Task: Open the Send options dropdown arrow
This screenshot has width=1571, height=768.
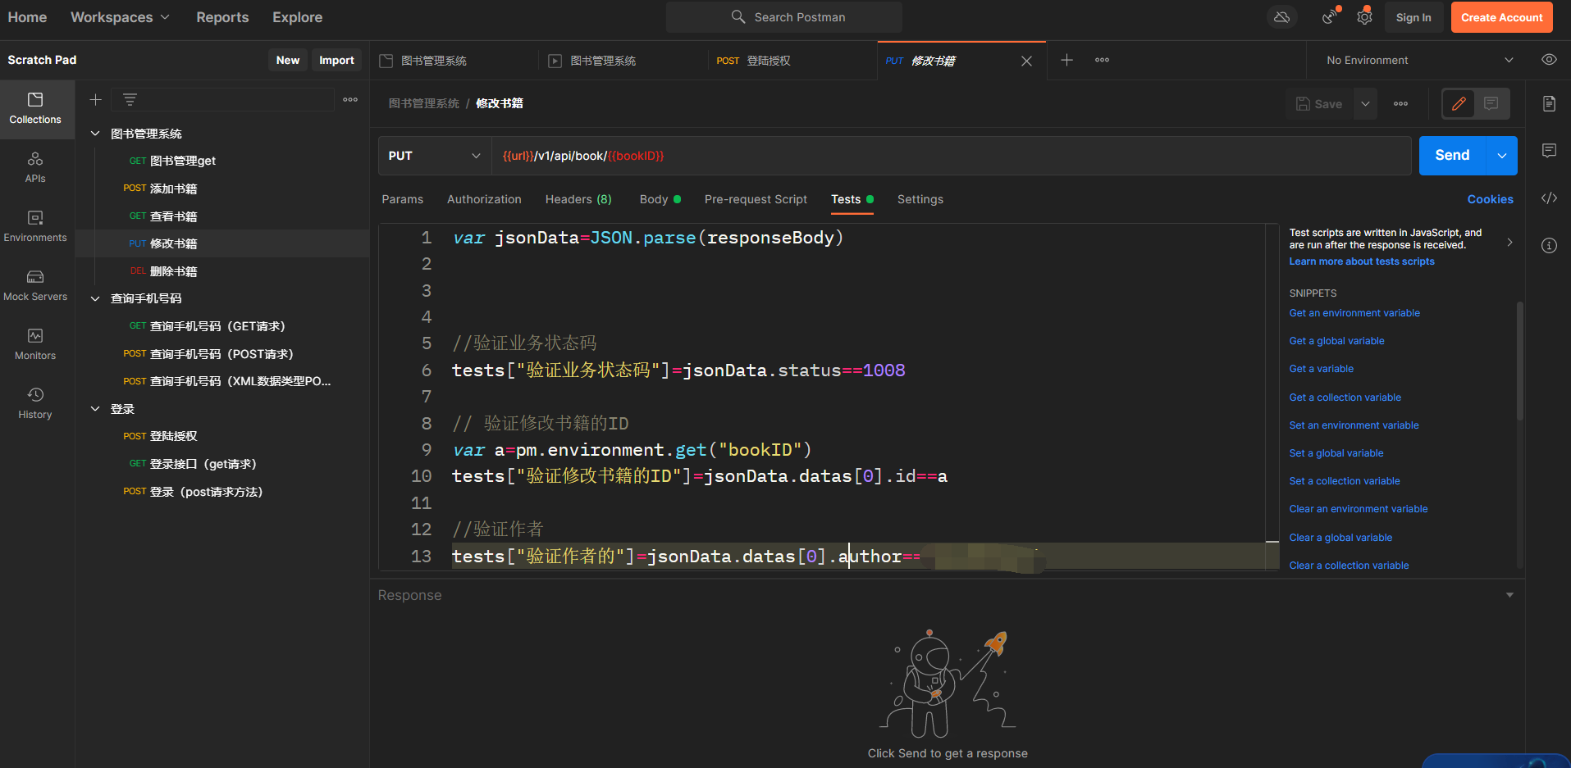Action: (x=1502, y=156)
